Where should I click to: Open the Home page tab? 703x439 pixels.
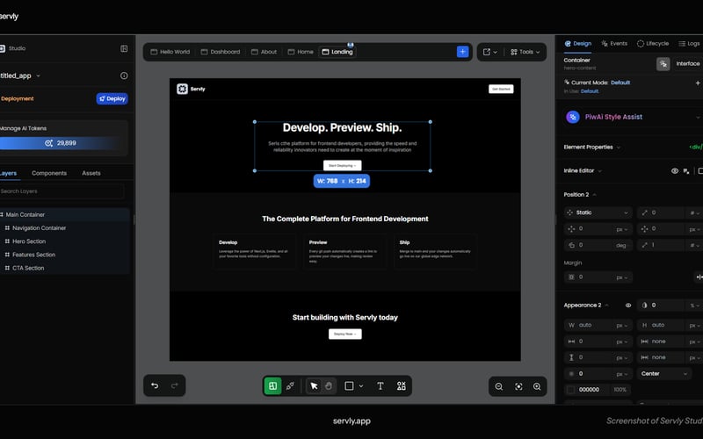pyautogui.click(x=301, y=52)
